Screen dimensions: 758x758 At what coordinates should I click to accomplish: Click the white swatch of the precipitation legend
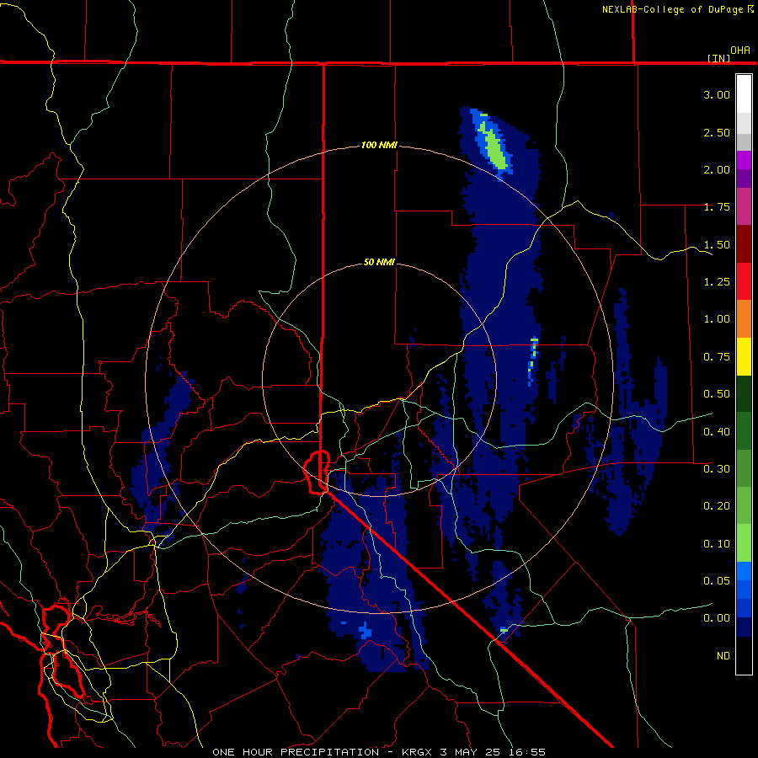tap(744, 93)
